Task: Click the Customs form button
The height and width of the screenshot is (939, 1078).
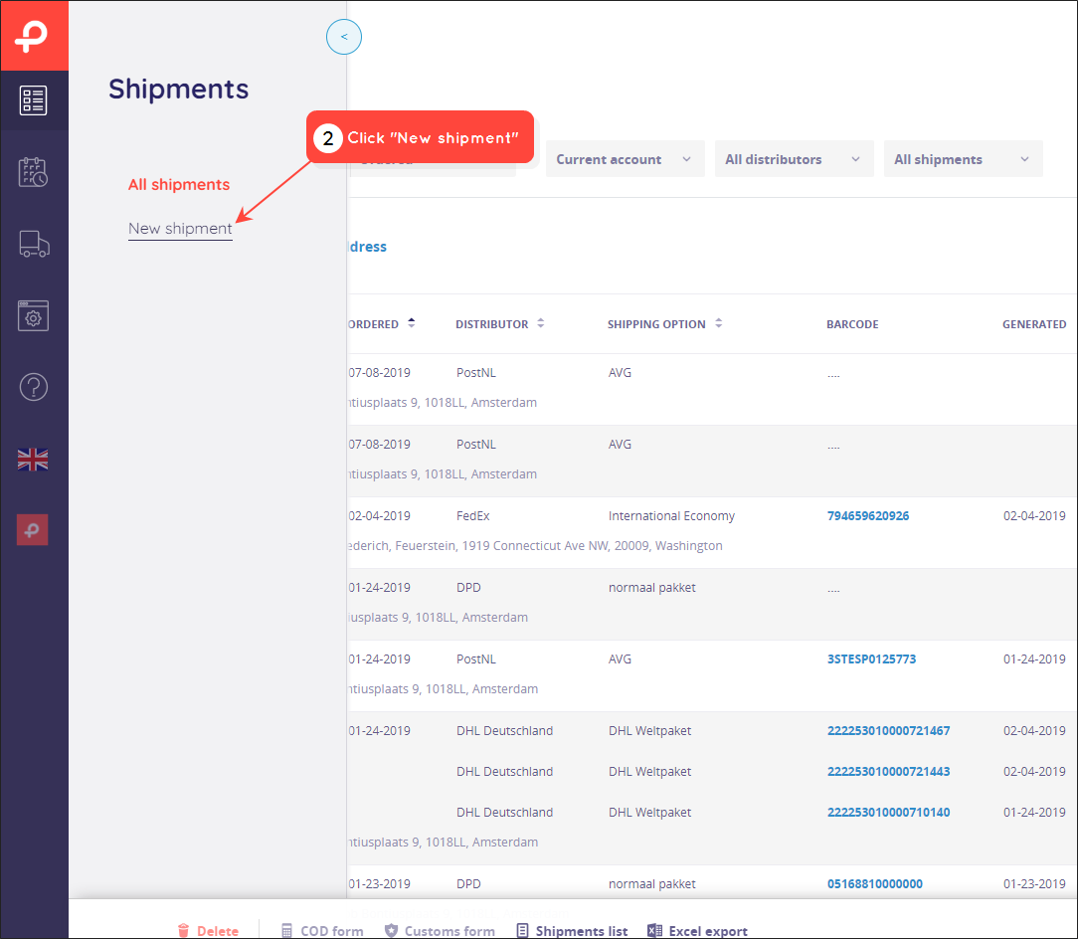Action: [x=440, y=931]
